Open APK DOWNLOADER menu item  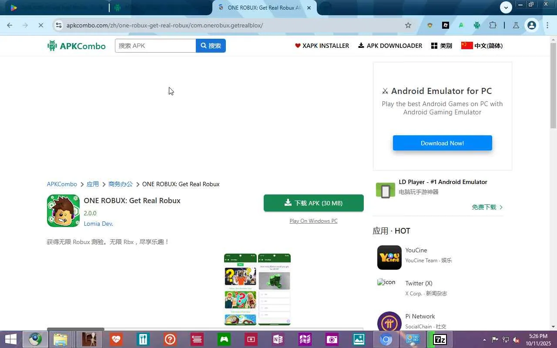pos(390,46)
